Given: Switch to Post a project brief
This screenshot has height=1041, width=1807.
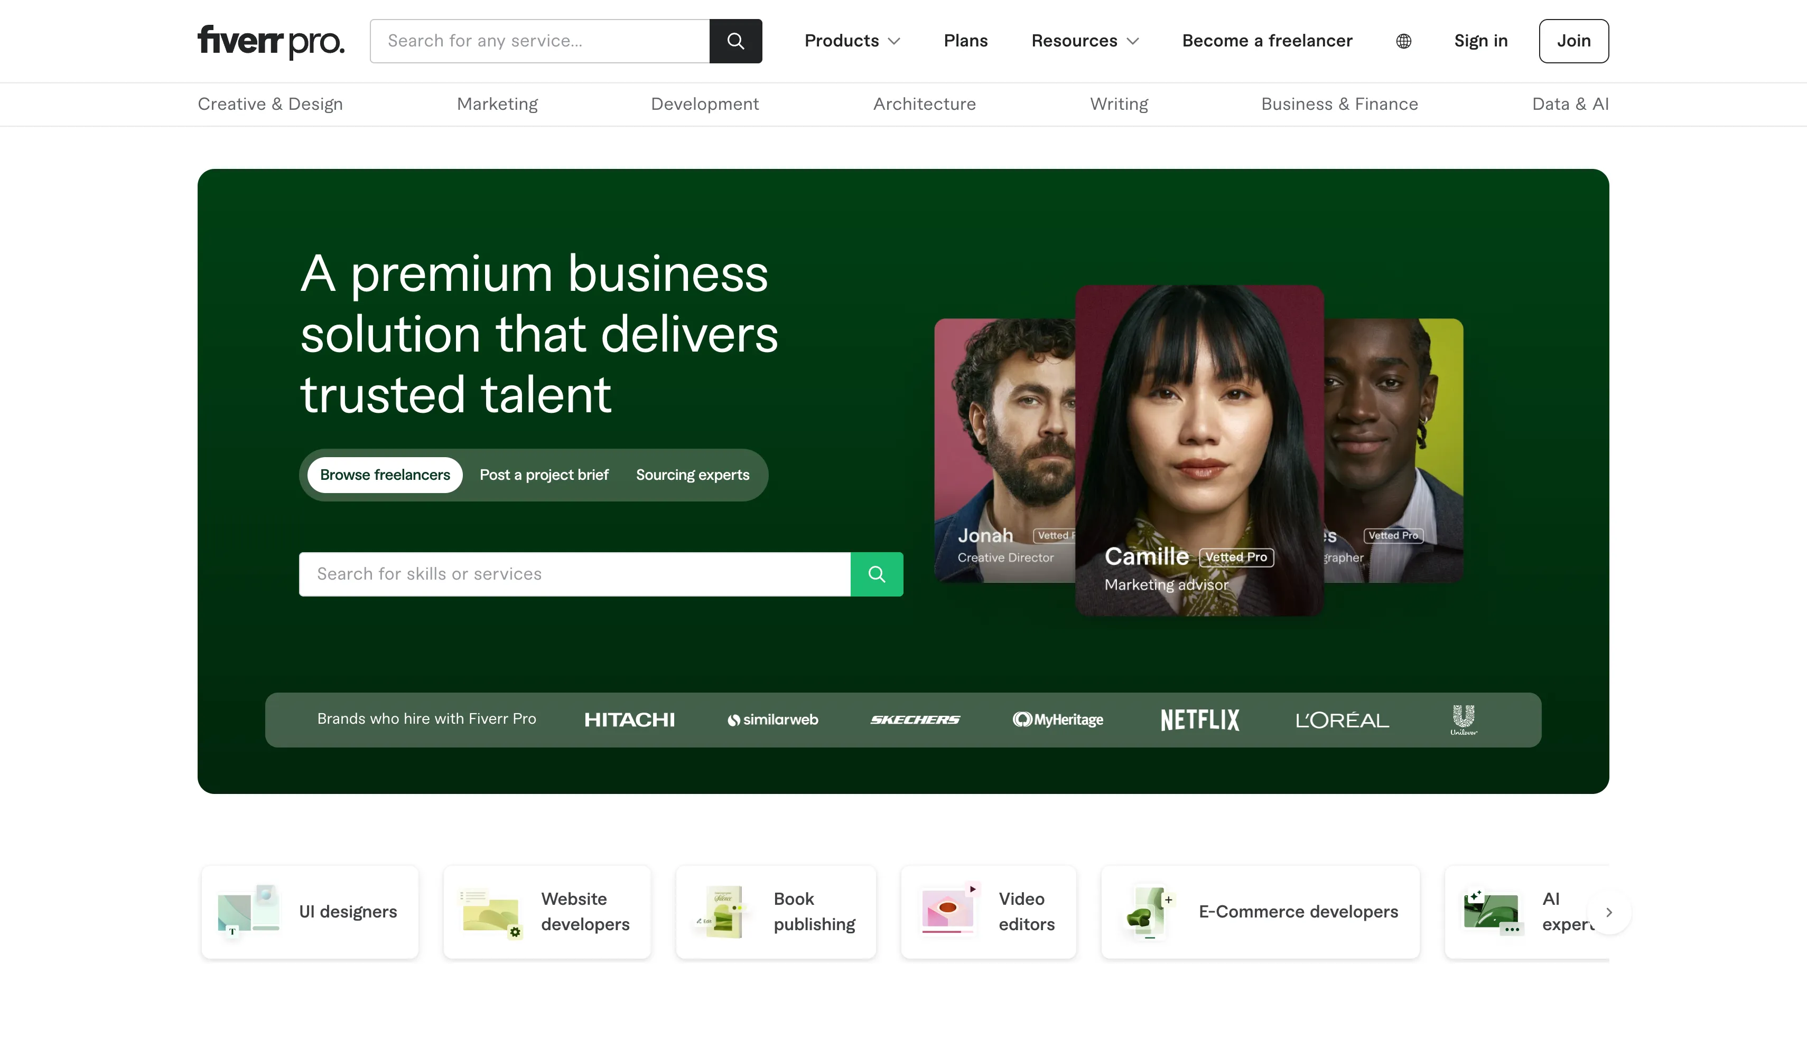Looking at the screenshot, I should point(544,475).
